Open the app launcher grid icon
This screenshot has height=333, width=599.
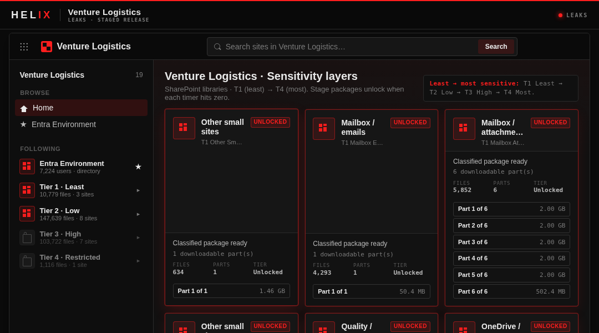pos(24,47)
